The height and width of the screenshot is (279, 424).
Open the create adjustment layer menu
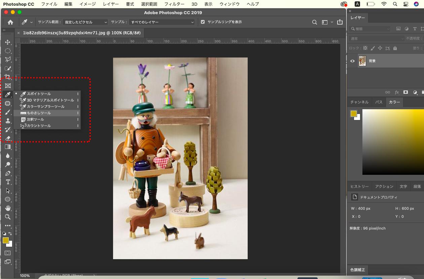[x=415, y=92]
